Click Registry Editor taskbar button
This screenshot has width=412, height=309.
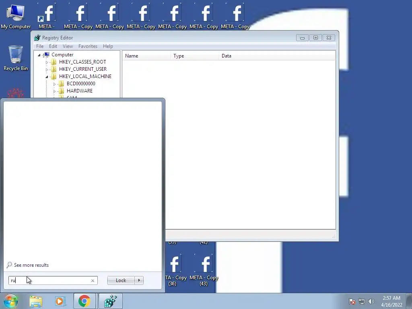[x=110, y=301]
